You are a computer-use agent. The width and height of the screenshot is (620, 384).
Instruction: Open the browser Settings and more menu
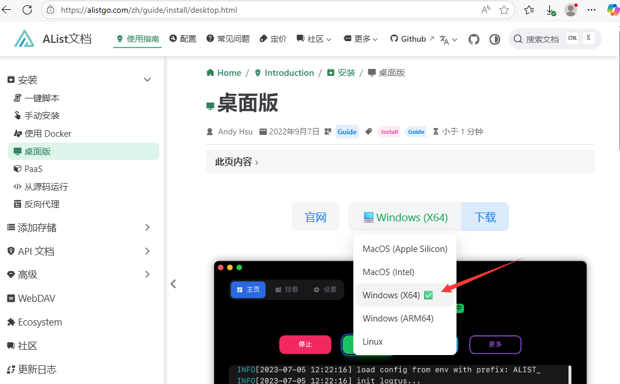[592, 10]
